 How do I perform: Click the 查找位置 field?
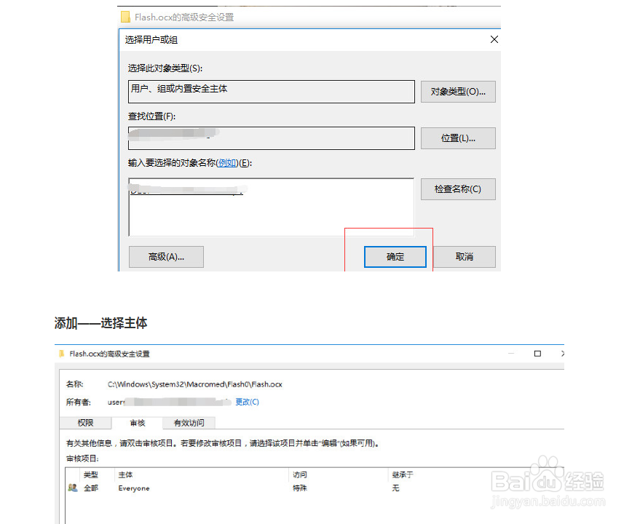pyautogui.click(x=271, y=138)
